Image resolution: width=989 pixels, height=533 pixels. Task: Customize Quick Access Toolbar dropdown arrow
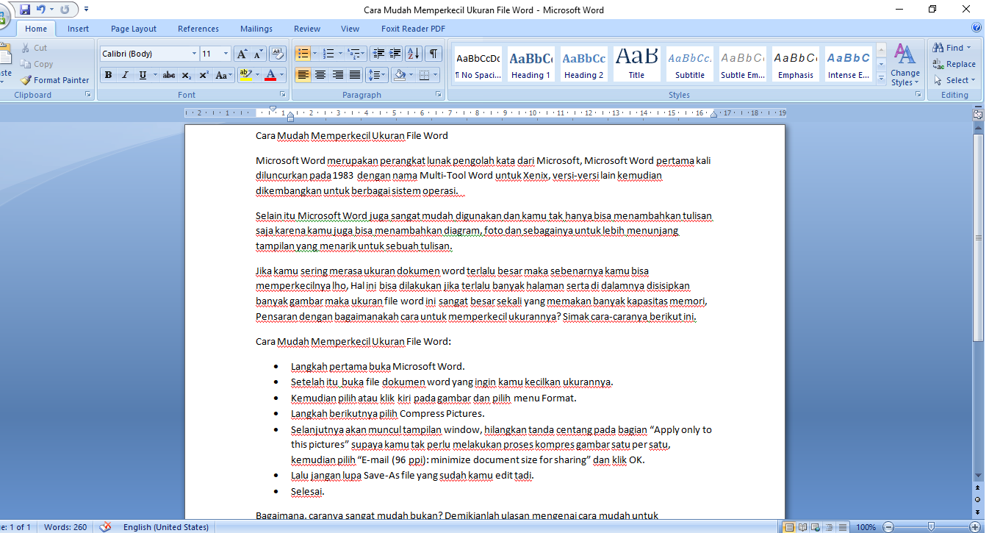click(87, 10)
